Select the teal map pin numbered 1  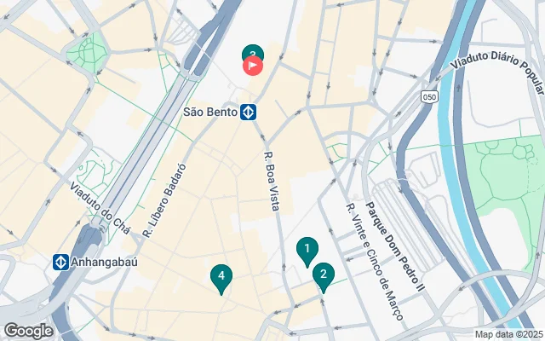307,251
